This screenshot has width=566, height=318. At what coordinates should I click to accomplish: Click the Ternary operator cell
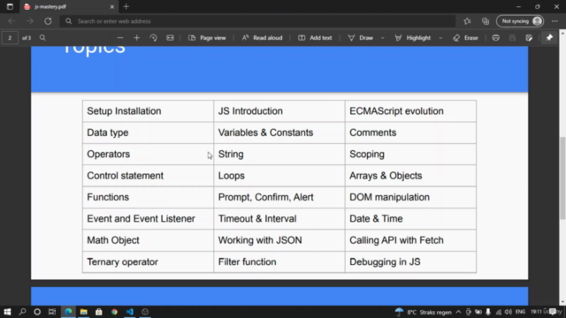148,261
